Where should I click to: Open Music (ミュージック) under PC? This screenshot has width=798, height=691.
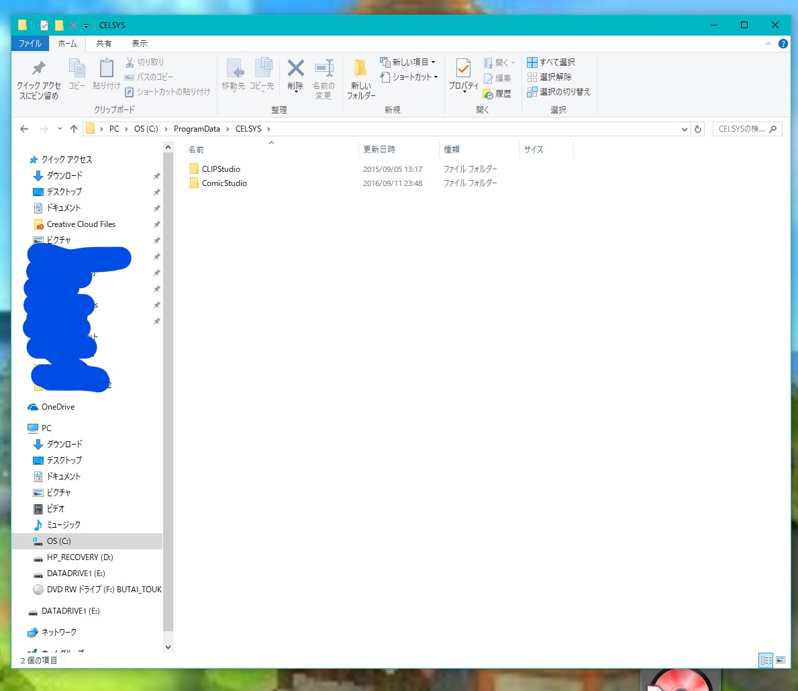point(64,525)
